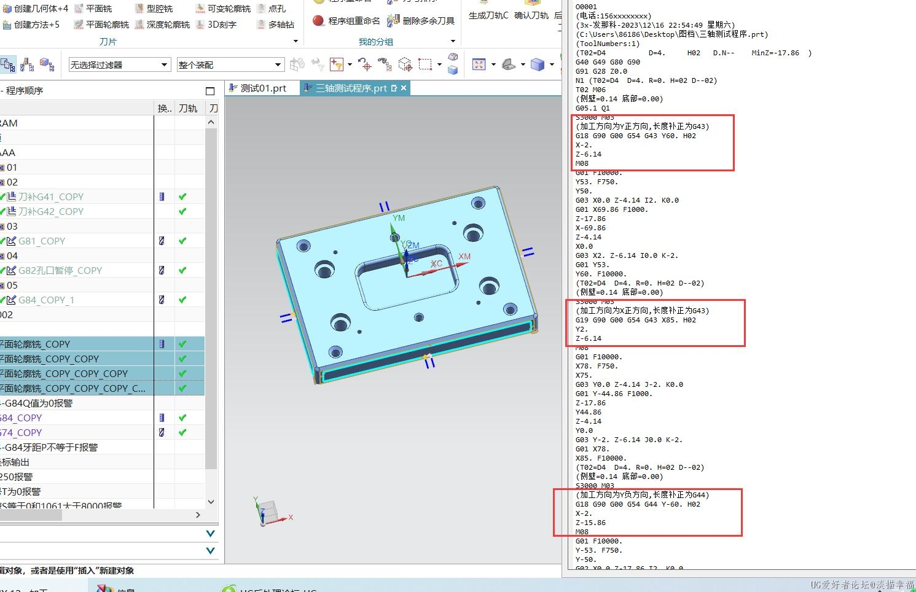Viewport: 916px width, 592px height.
Task: Select program group 03
Action: pos(12,226)
